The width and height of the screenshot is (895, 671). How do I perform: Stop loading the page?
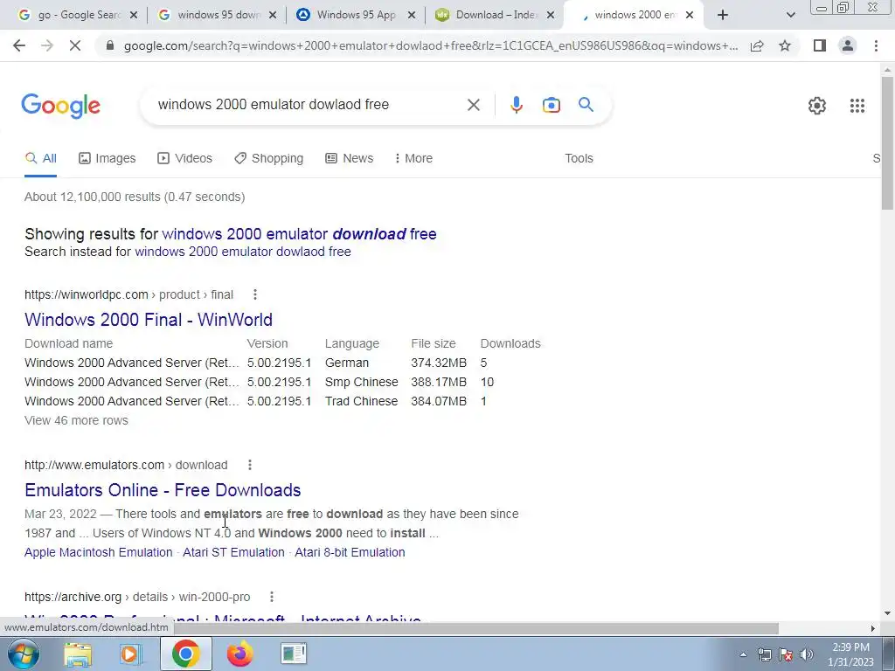tap(75, 45)
